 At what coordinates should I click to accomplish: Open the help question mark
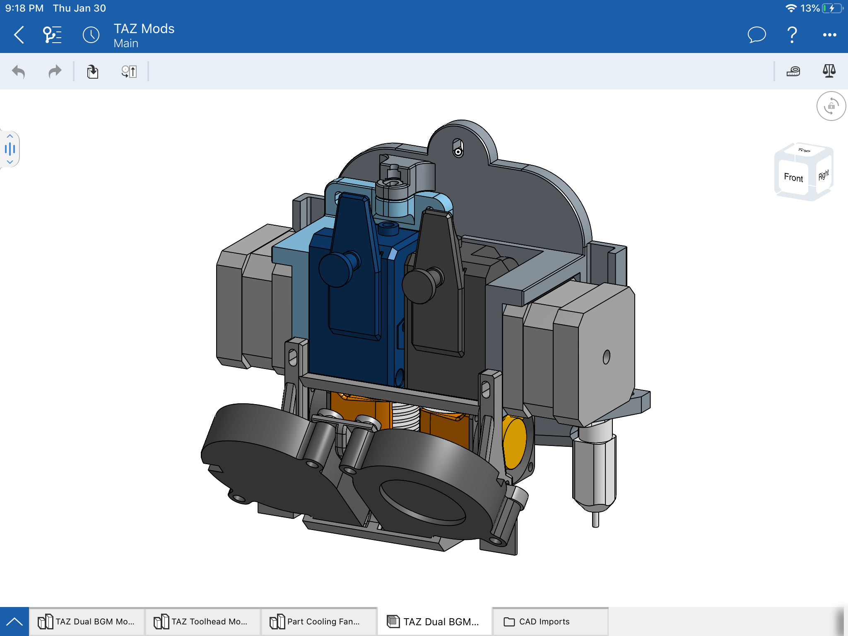click(x=792, y=35)
